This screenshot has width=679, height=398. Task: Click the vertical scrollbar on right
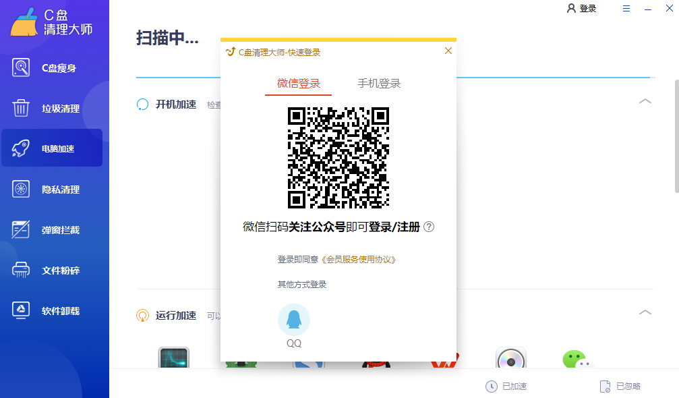click(676, 136)
